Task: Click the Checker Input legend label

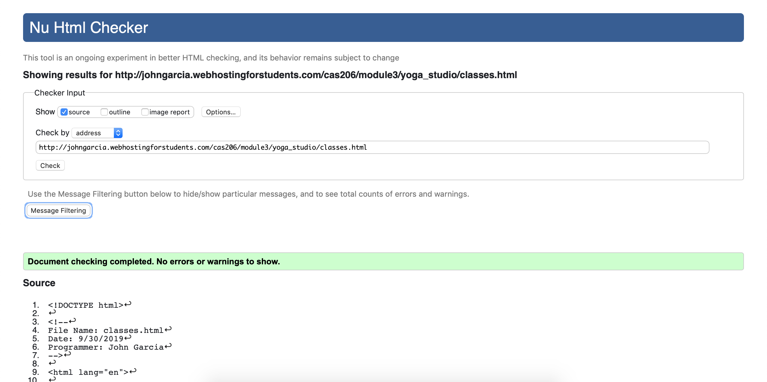Action: click(60, 93)
